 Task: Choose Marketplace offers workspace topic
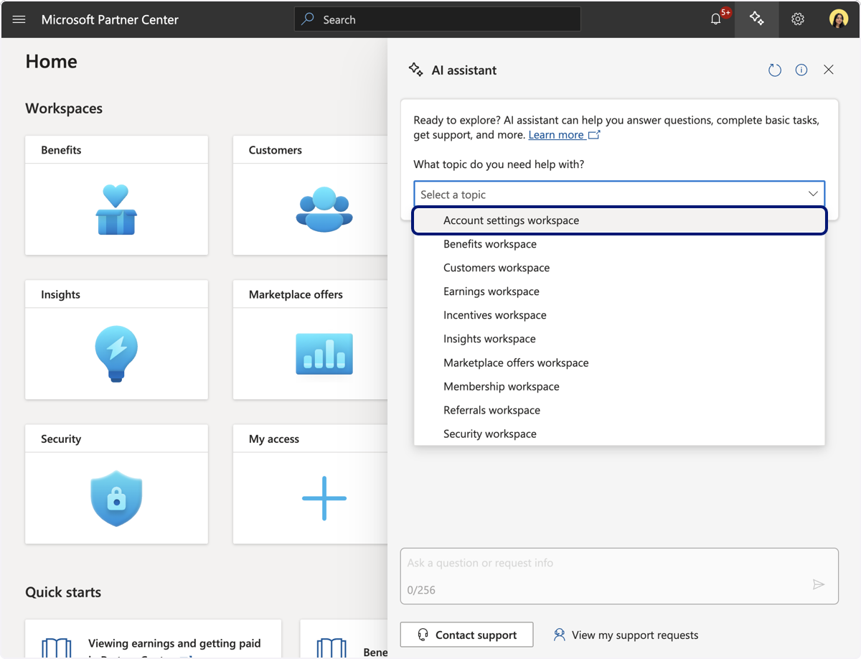619,363
